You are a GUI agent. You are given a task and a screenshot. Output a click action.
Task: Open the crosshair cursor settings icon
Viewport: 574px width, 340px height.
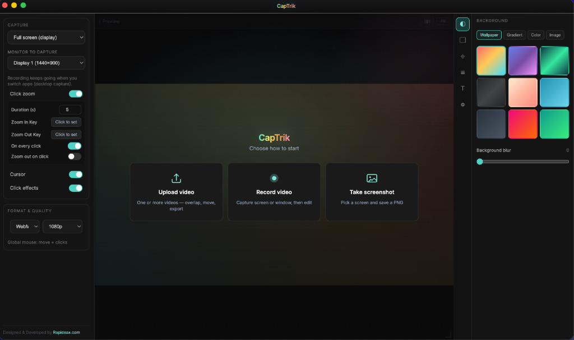click(462, 57)
